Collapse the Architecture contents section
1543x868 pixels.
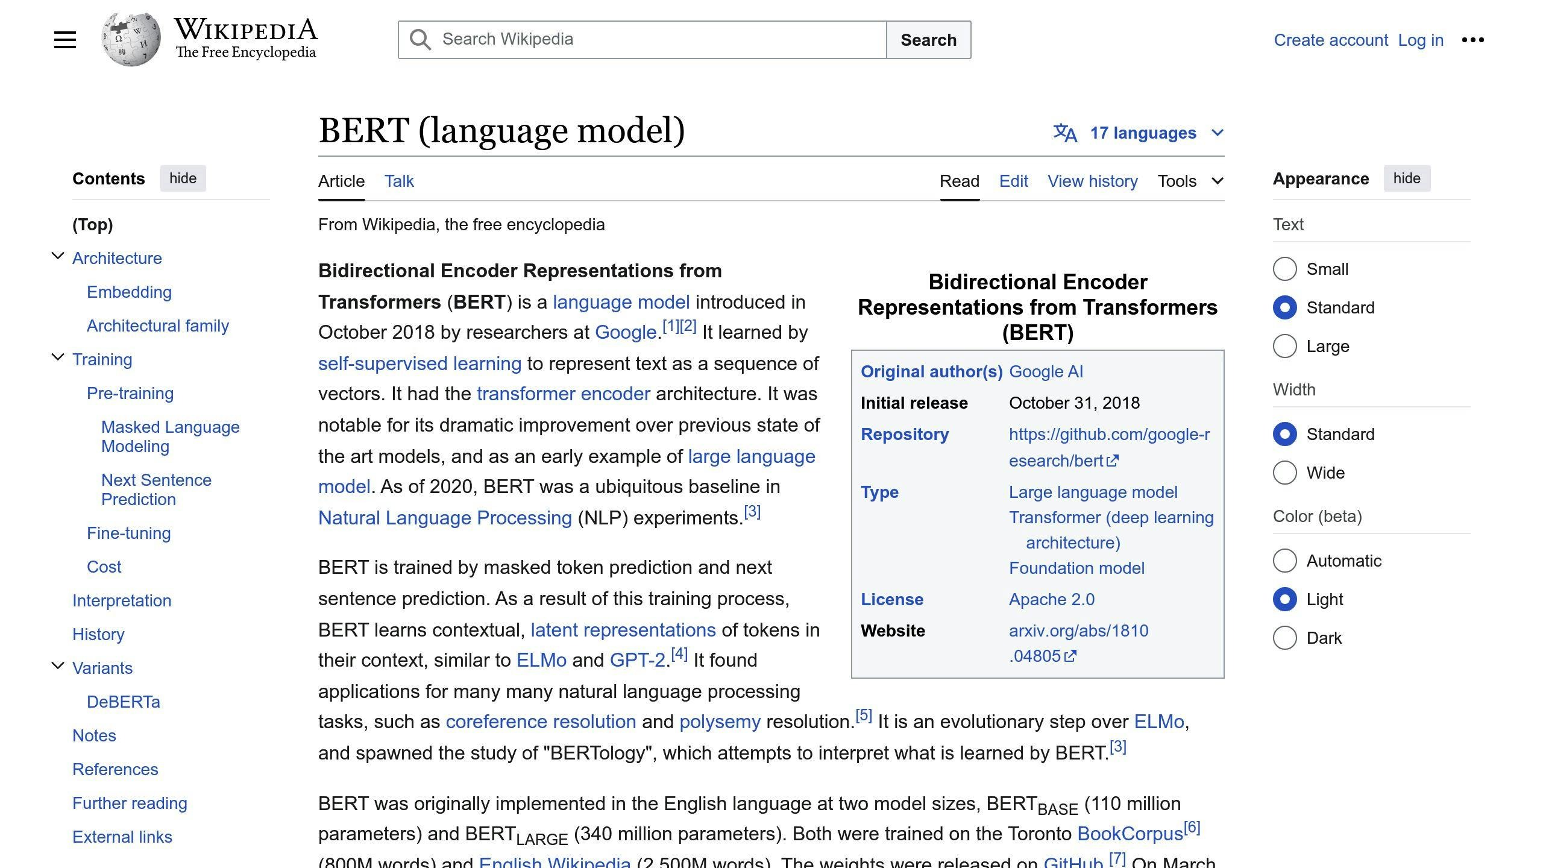tap(58, 256)
